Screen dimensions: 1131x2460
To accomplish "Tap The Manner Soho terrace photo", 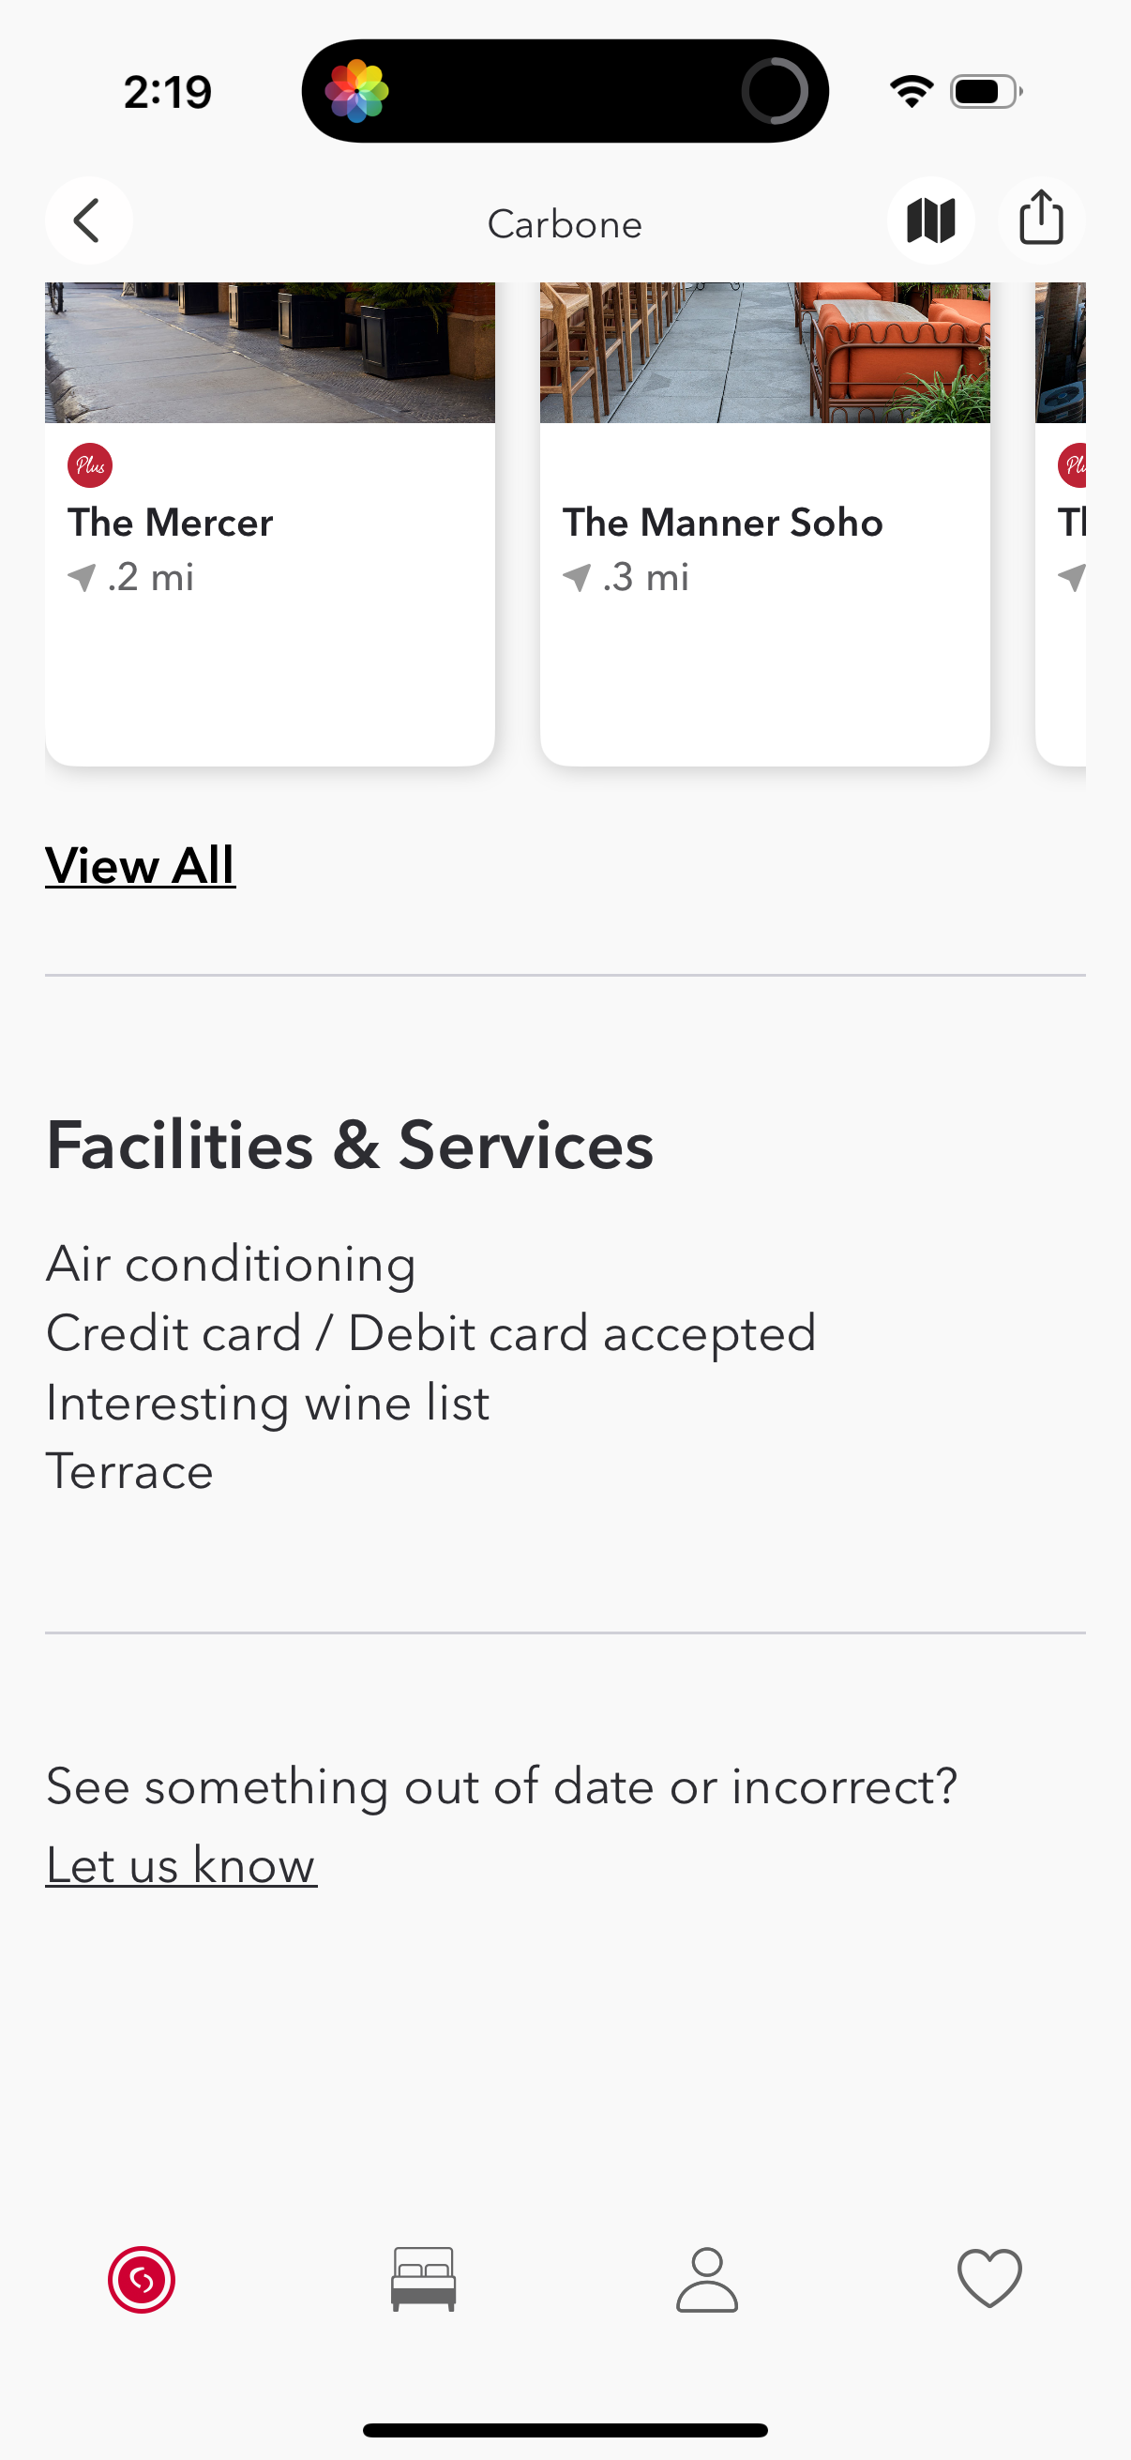I will [x=764, y=352].
